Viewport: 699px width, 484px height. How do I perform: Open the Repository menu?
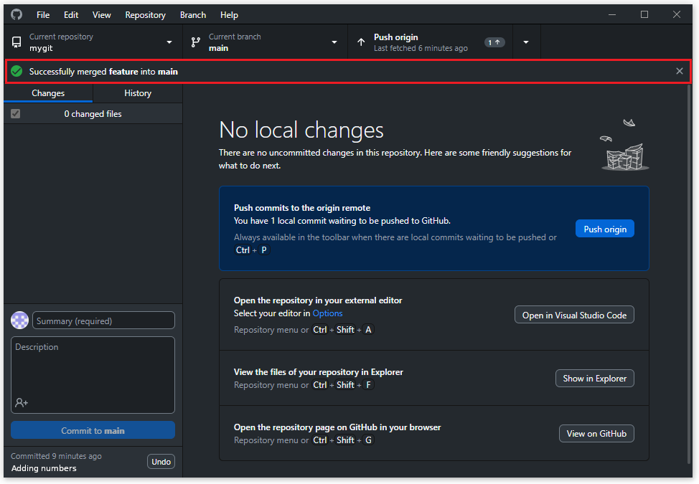145,14
